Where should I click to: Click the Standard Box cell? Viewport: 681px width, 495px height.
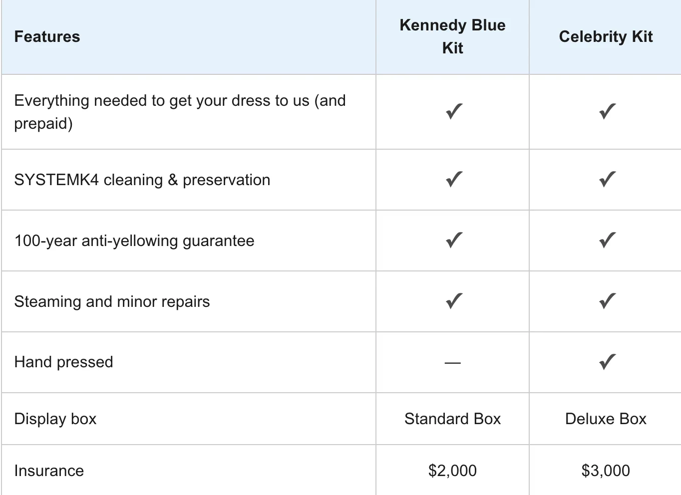[452, 419]
